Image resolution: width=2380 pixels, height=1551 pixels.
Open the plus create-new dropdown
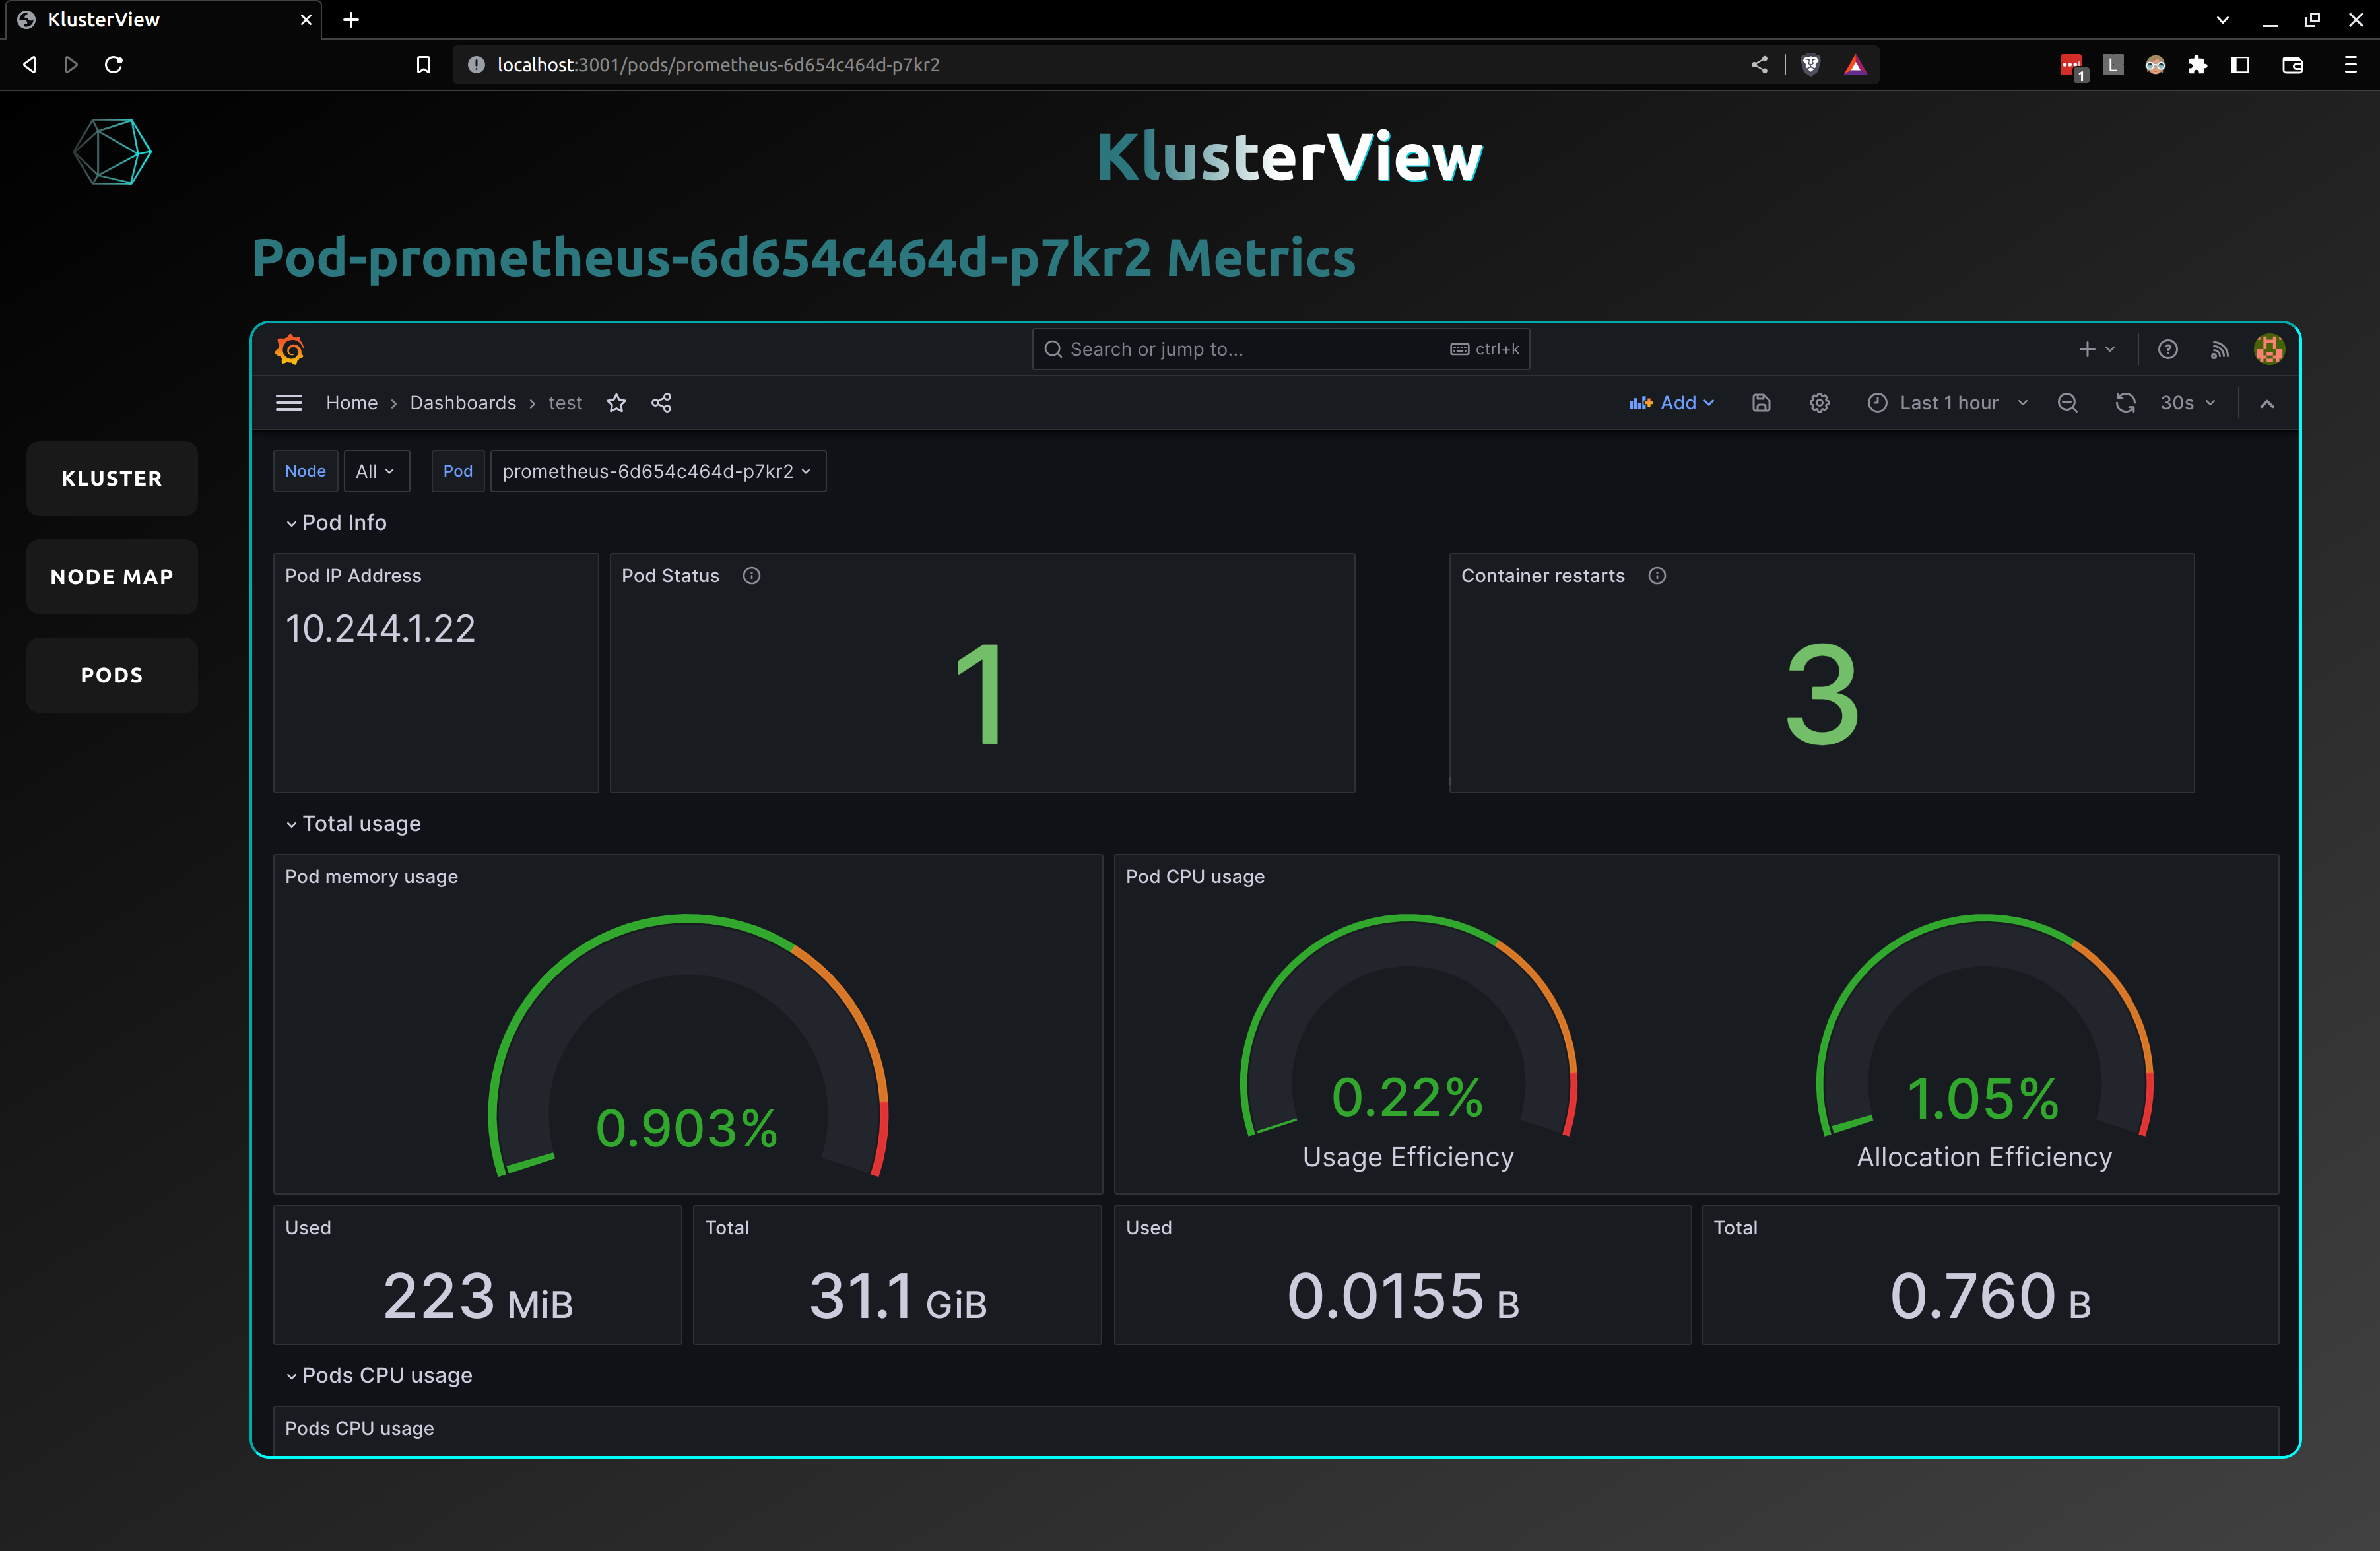2097,349
